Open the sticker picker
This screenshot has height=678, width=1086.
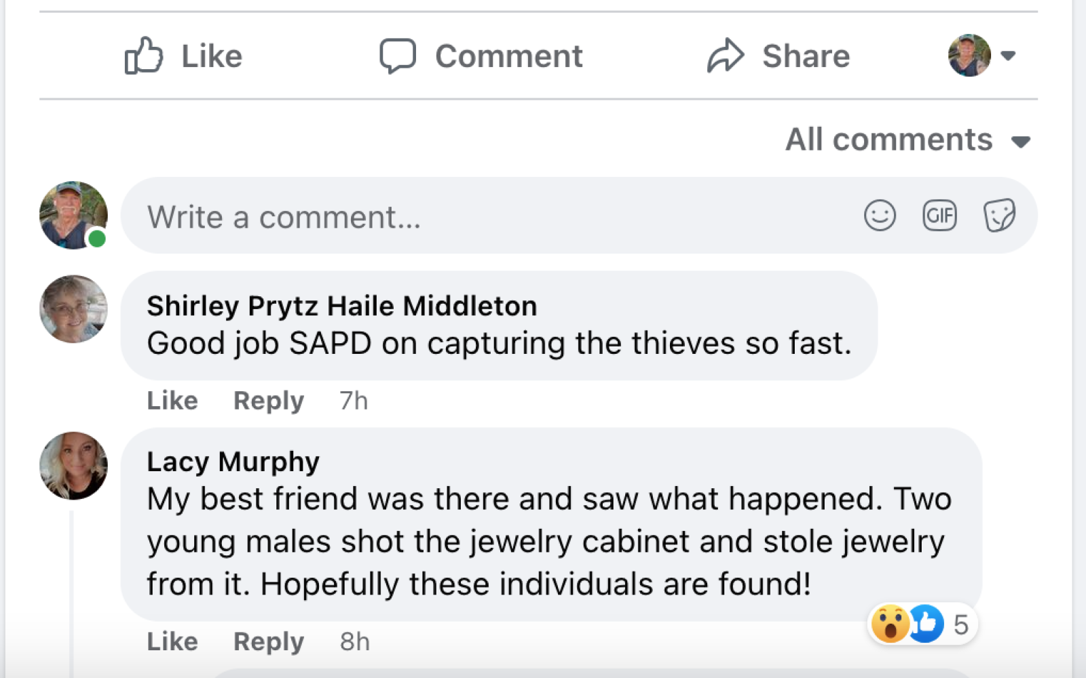pyautogui.click(x=998, y=216)
